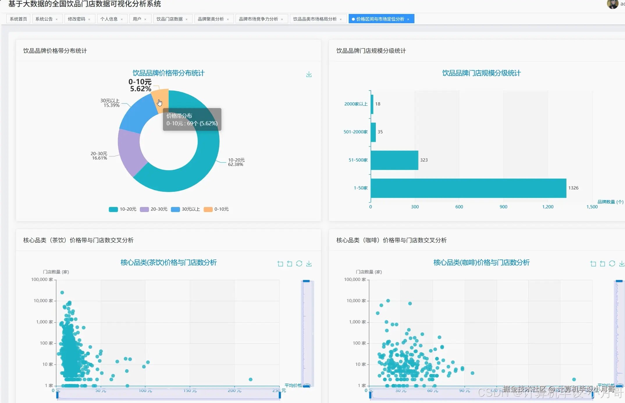625x403 pixels.
Task: Close the 价格区间与市场定位分析 tab
Action: point(408,19)
